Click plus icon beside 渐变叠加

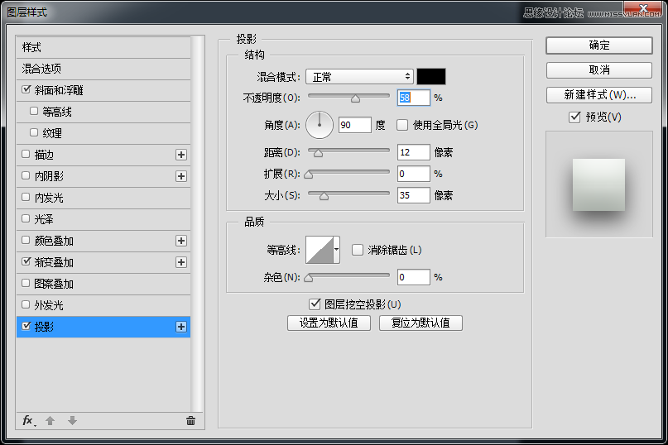(181, 262)
